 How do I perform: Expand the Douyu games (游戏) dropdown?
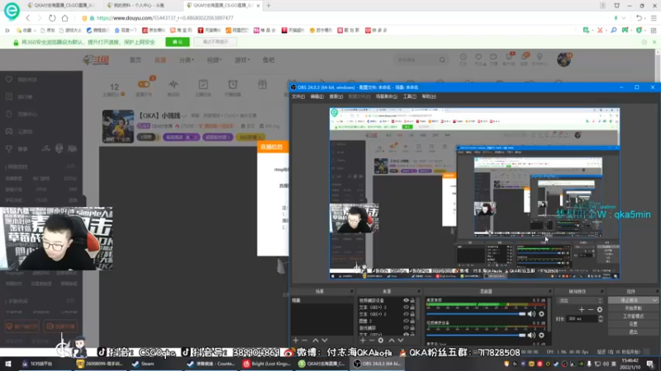pyautogui.click(x=242, y=60)
